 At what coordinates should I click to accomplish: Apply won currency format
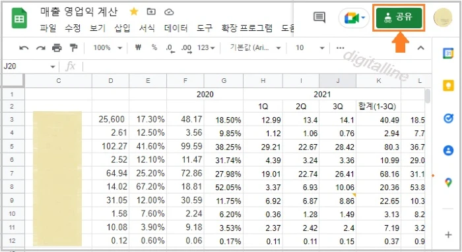(138, 47)
